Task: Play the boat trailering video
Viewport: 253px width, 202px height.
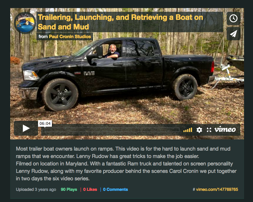Action: point(26,128)
